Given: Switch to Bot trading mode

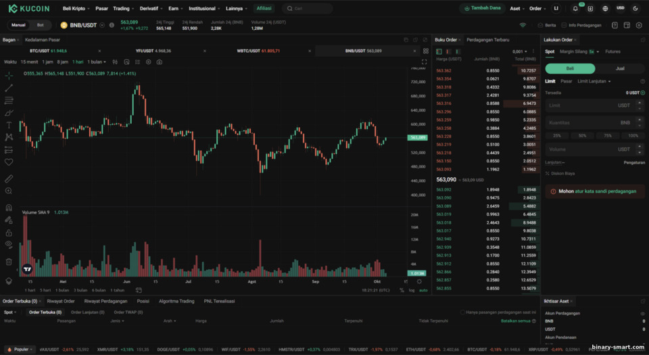Looking at the screenshot, I should tap(40, 25).
